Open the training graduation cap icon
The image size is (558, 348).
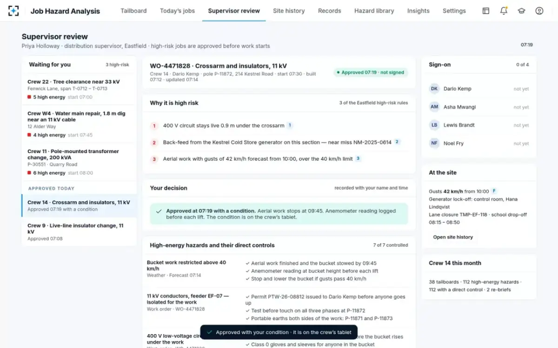point(521,11)
